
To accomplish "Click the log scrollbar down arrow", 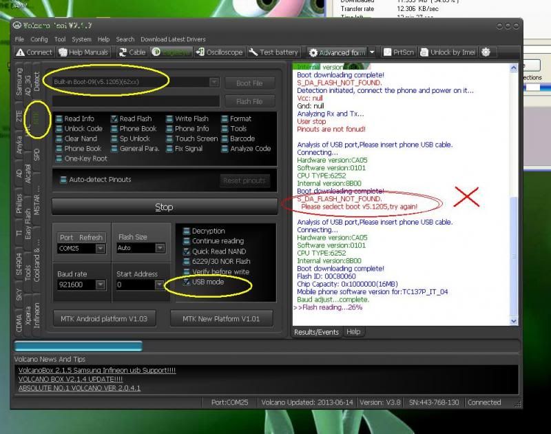I will [513, 321].
